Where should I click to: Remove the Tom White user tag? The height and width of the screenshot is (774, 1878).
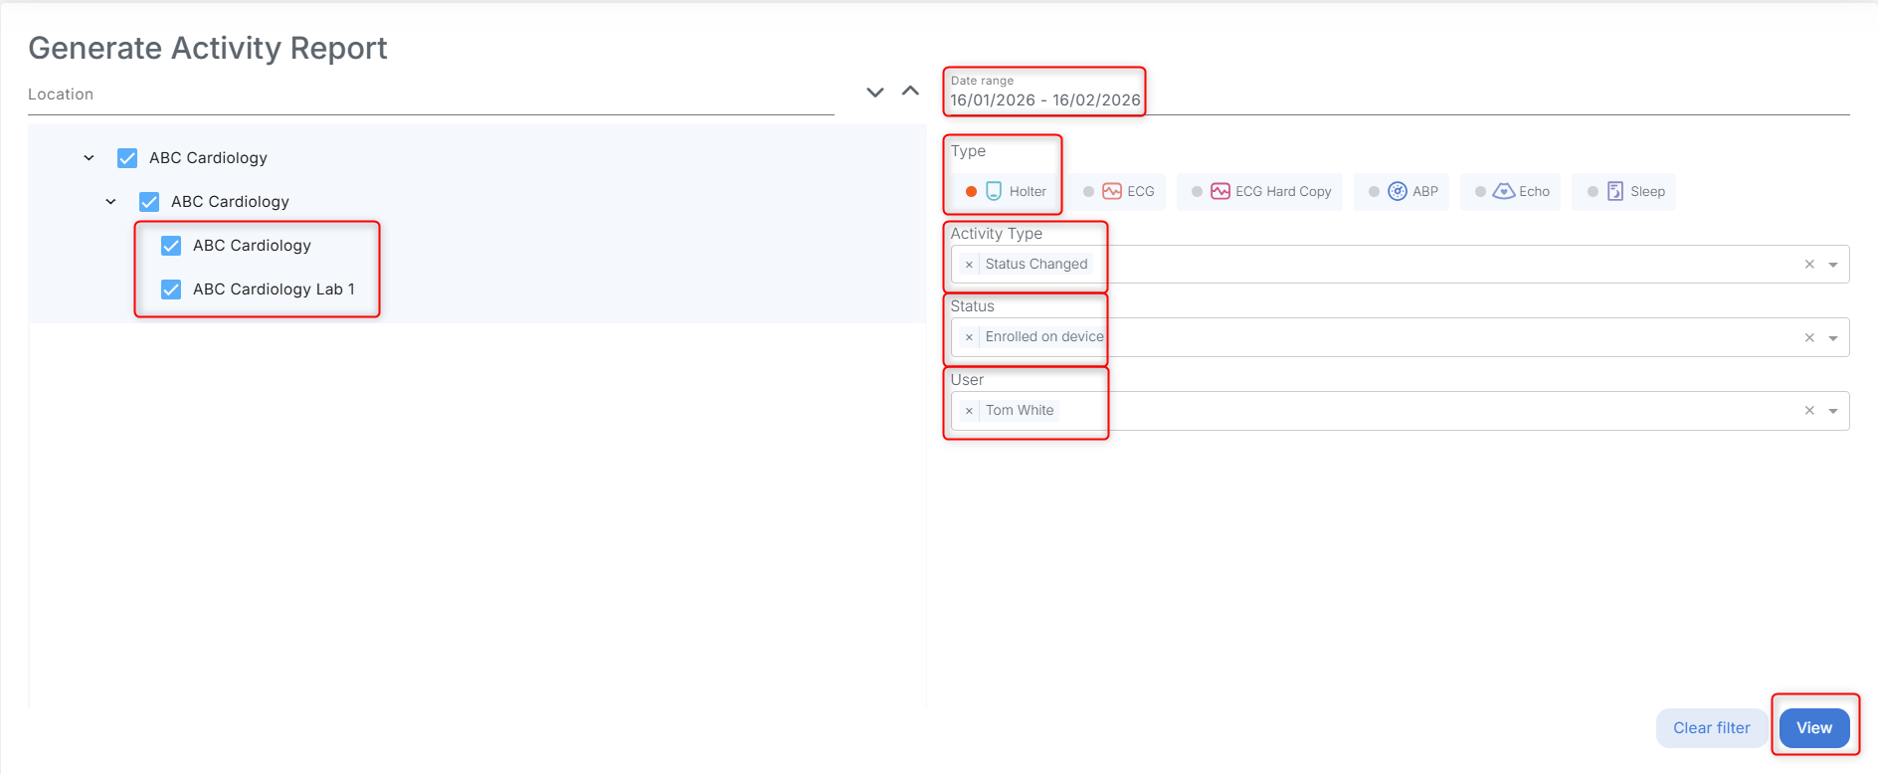click(x=969, y=411)
